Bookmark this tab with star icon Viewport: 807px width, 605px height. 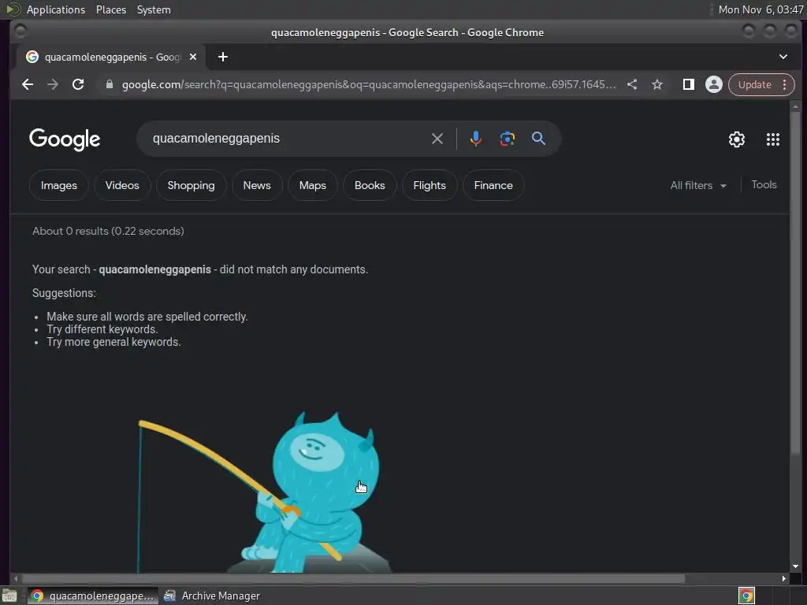coord(657,84)
